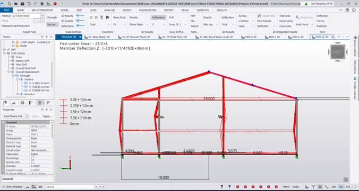Viewport: 359px width, 191px height.
Task: Select the Seismic Drift tree item
Action: pyautogui.click(x=22, y=61)
